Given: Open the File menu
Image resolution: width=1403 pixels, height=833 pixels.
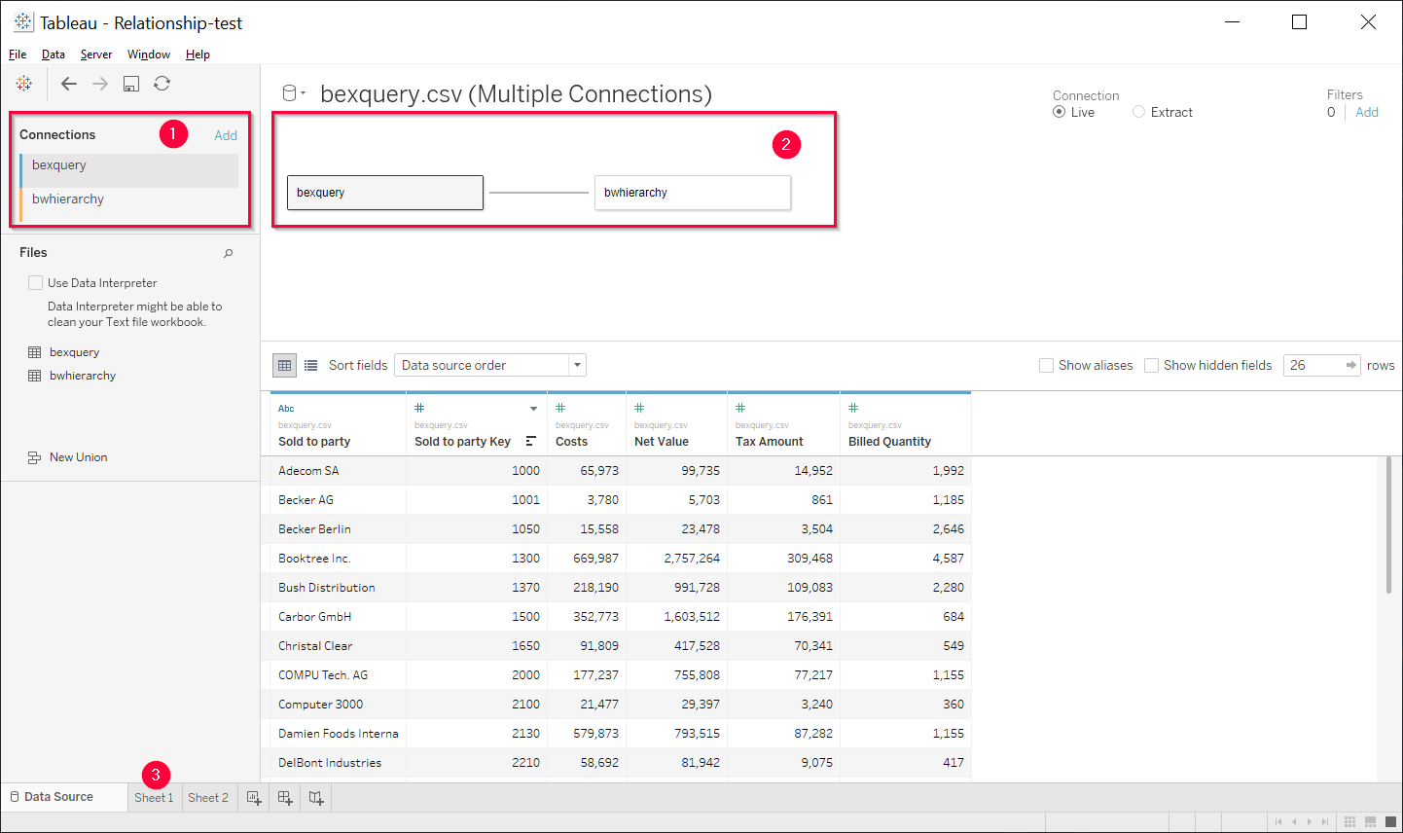Looking at the screenshot, I should click(x=18, y=54).
